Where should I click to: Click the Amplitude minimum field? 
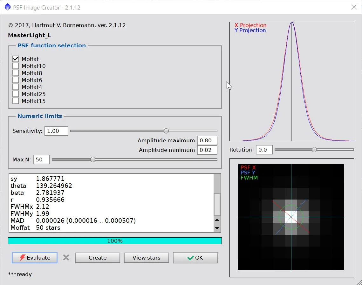[207, 150]
